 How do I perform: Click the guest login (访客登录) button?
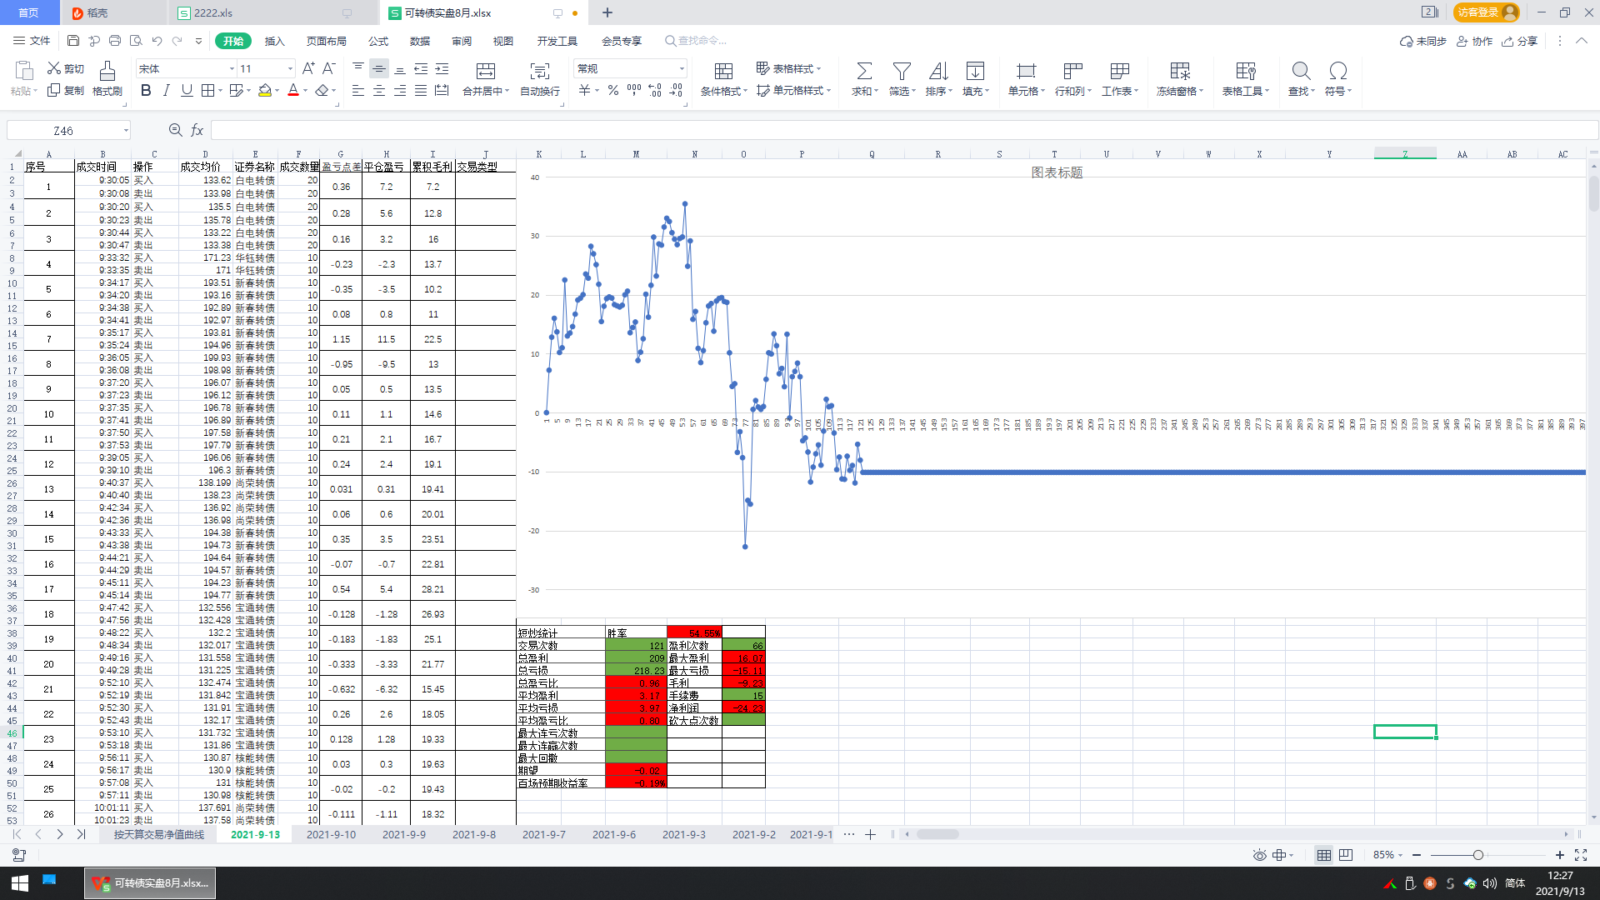point(1486,12)
